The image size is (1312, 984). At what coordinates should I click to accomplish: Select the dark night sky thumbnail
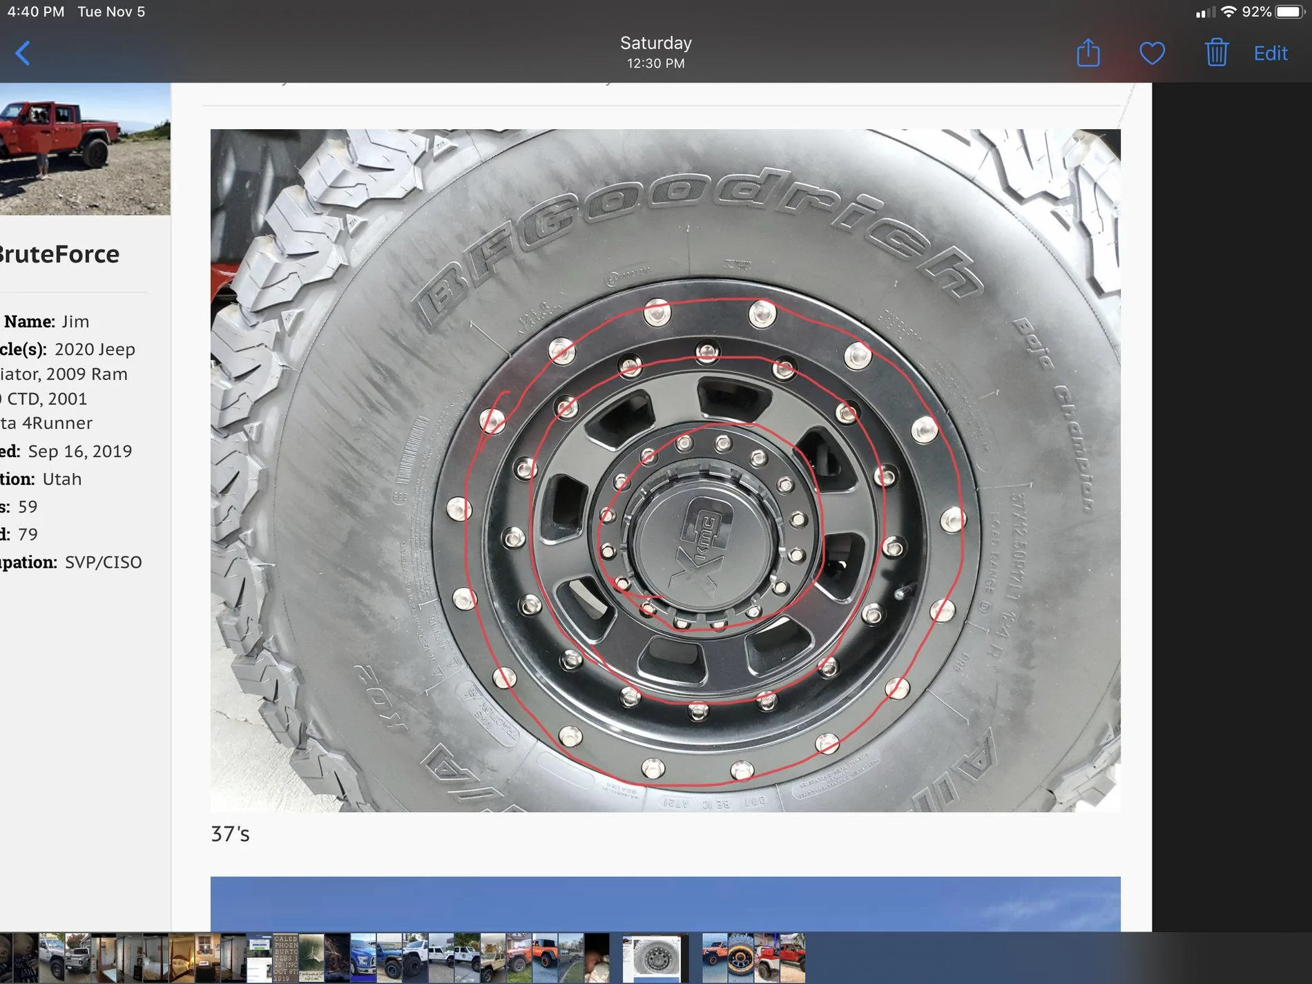point(337,958)
